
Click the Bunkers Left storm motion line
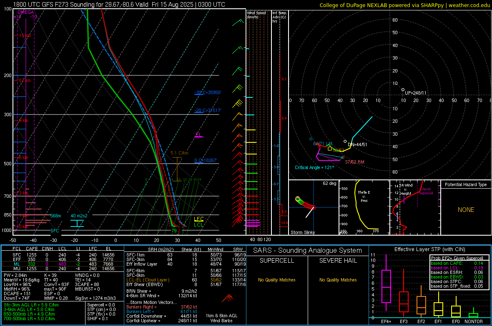162,311
